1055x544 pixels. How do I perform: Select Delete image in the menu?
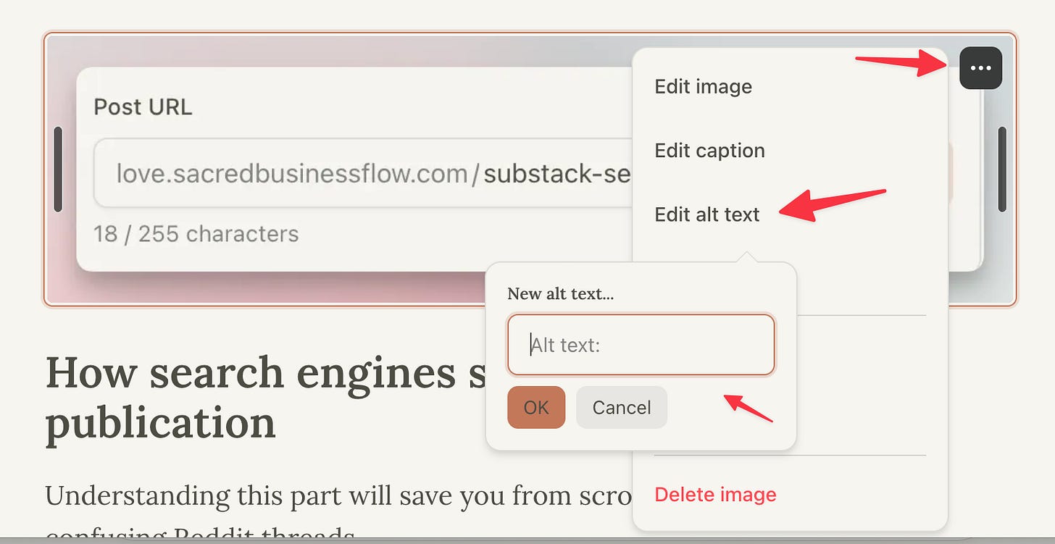tap(715, 495)
